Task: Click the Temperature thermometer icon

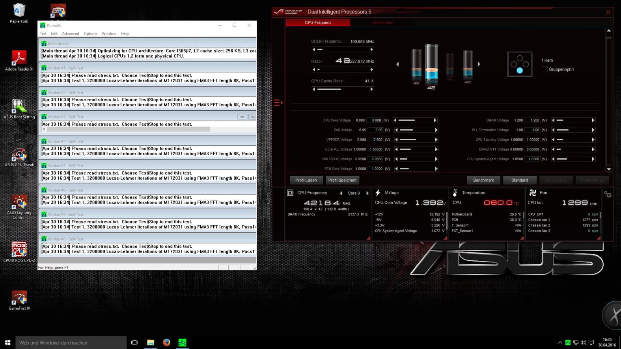Action: pos(455,193)
